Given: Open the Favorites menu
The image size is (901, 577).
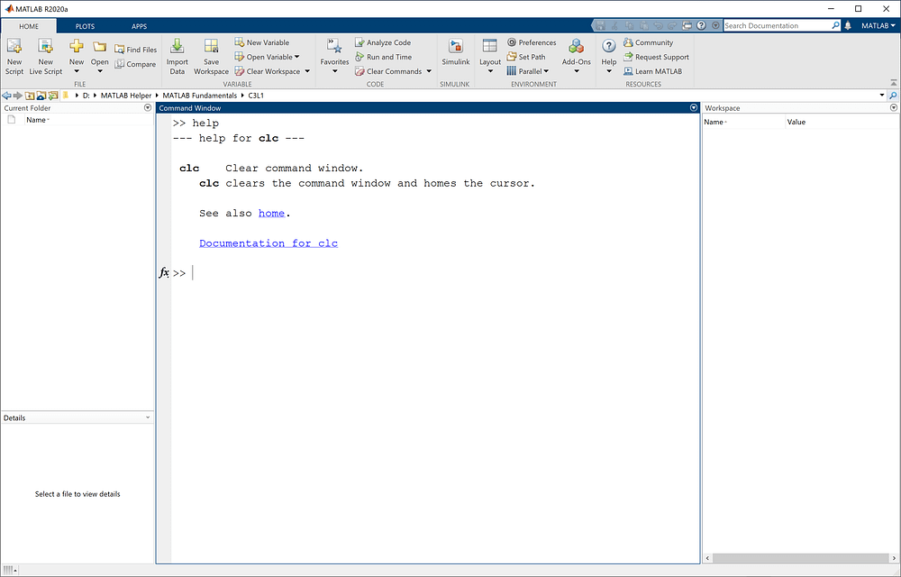Looking at the screenshot, I should [334, 56].
